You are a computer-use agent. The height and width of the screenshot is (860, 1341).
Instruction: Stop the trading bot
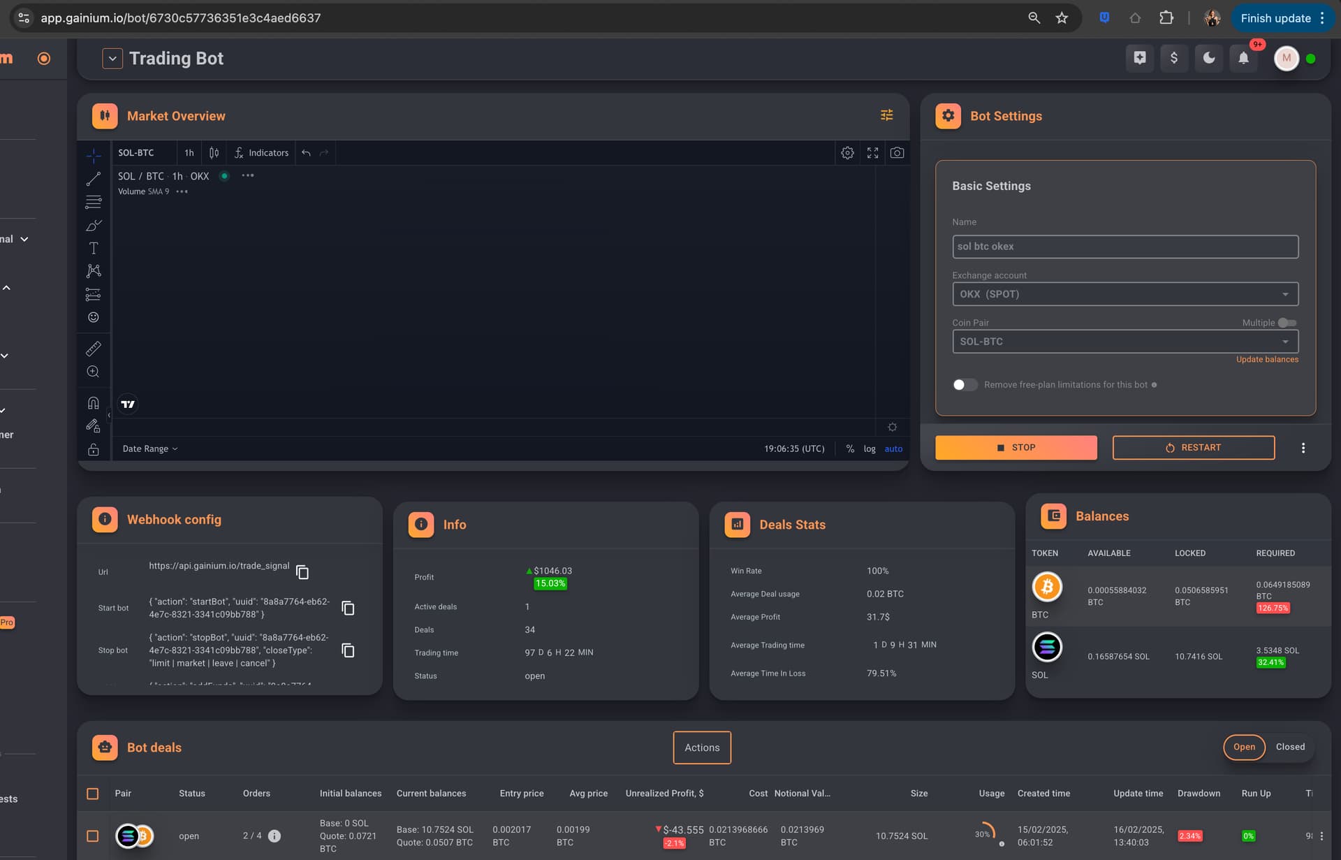[1016, 448]
